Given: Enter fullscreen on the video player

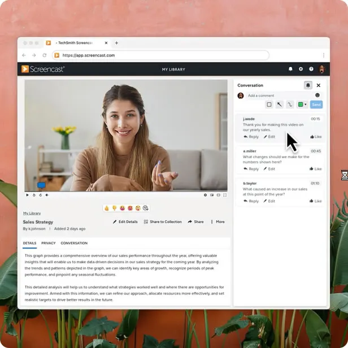Looking at the screenshot, I should (225, 195).
